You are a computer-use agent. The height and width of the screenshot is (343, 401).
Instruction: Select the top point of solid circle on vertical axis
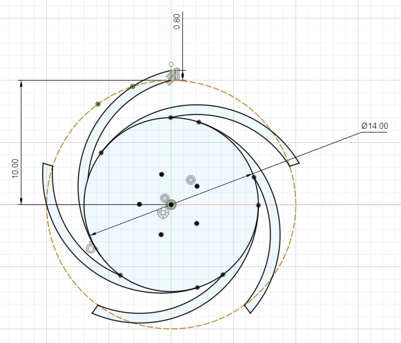click(171, 117)
